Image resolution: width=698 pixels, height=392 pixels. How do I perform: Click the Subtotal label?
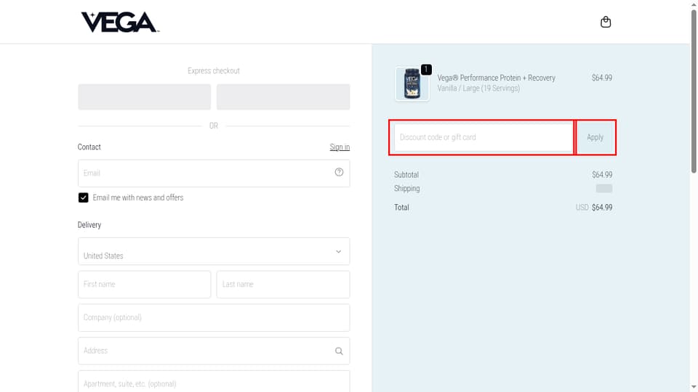point(406,175)
